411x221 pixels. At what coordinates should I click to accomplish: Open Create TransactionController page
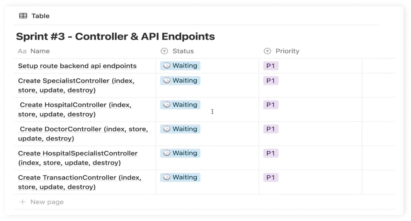tap(80, 182)
